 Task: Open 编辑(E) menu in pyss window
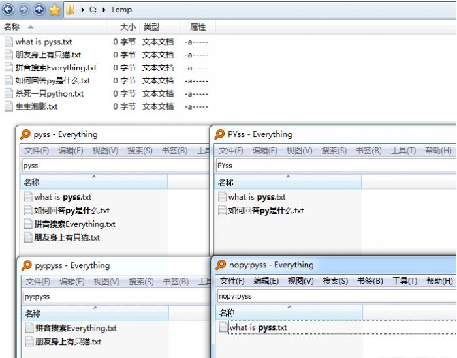pos(71,151)
